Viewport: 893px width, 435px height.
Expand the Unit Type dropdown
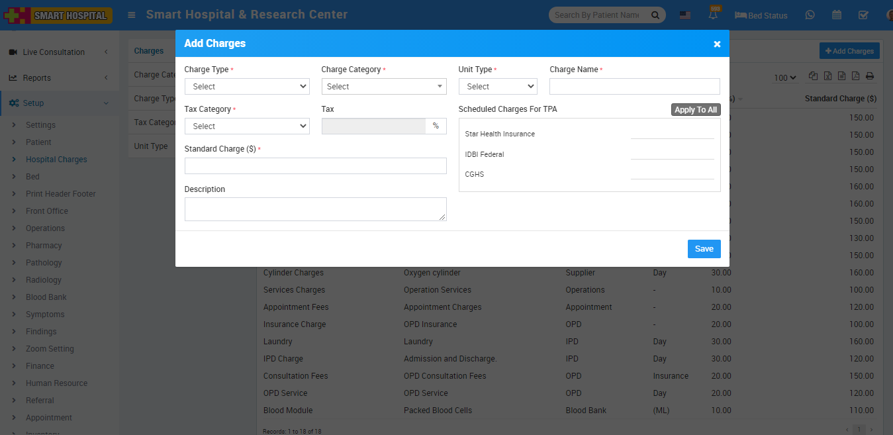498,87
